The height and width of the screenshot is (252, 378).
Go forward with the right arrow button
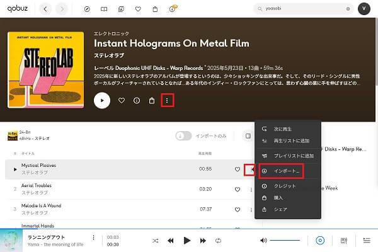(62, 9)
